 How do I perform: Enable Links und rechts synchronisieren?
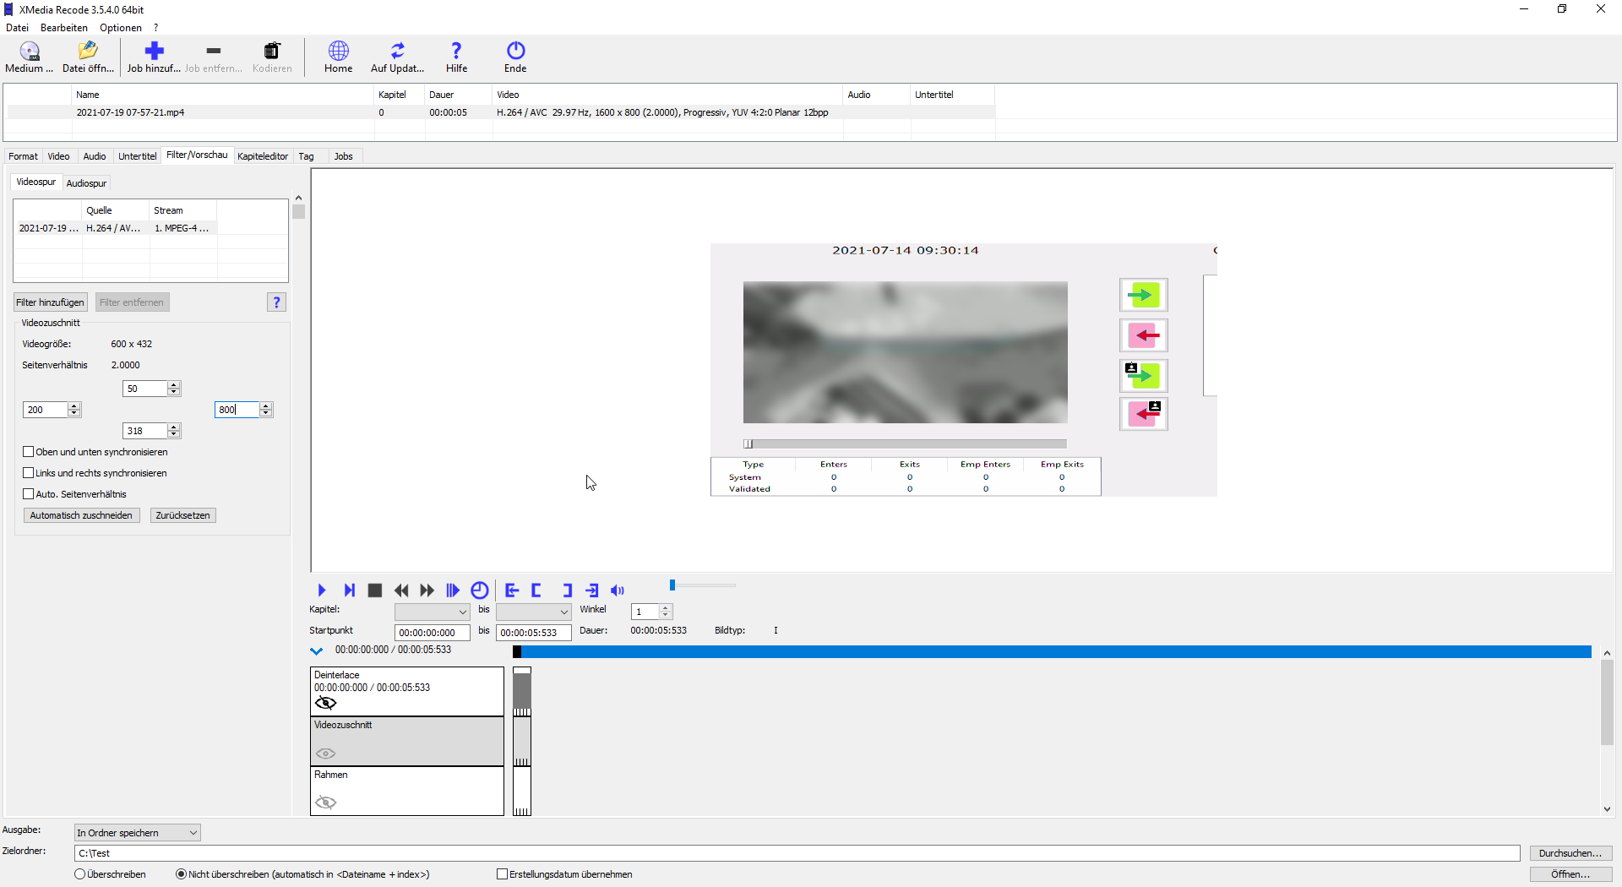click(x=29, y=473)
